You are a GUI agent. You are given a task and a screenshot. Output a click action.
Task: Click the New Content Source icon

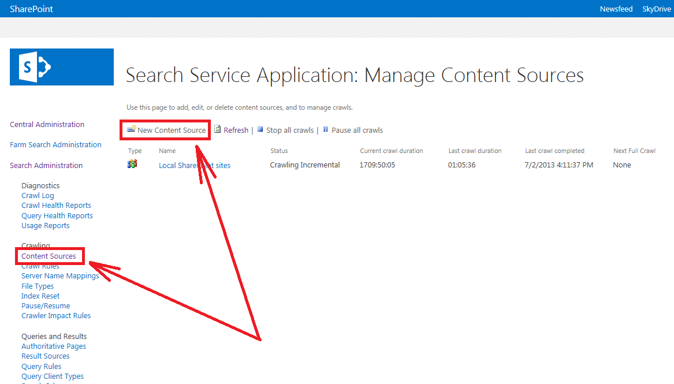[x=132, y=129]
